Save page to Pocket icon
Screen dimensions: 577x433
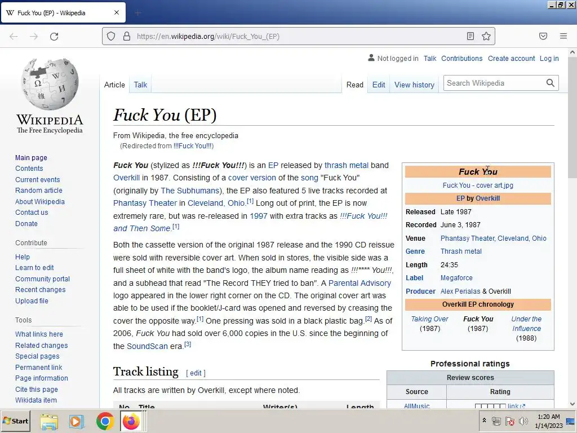tap(543, 36)
